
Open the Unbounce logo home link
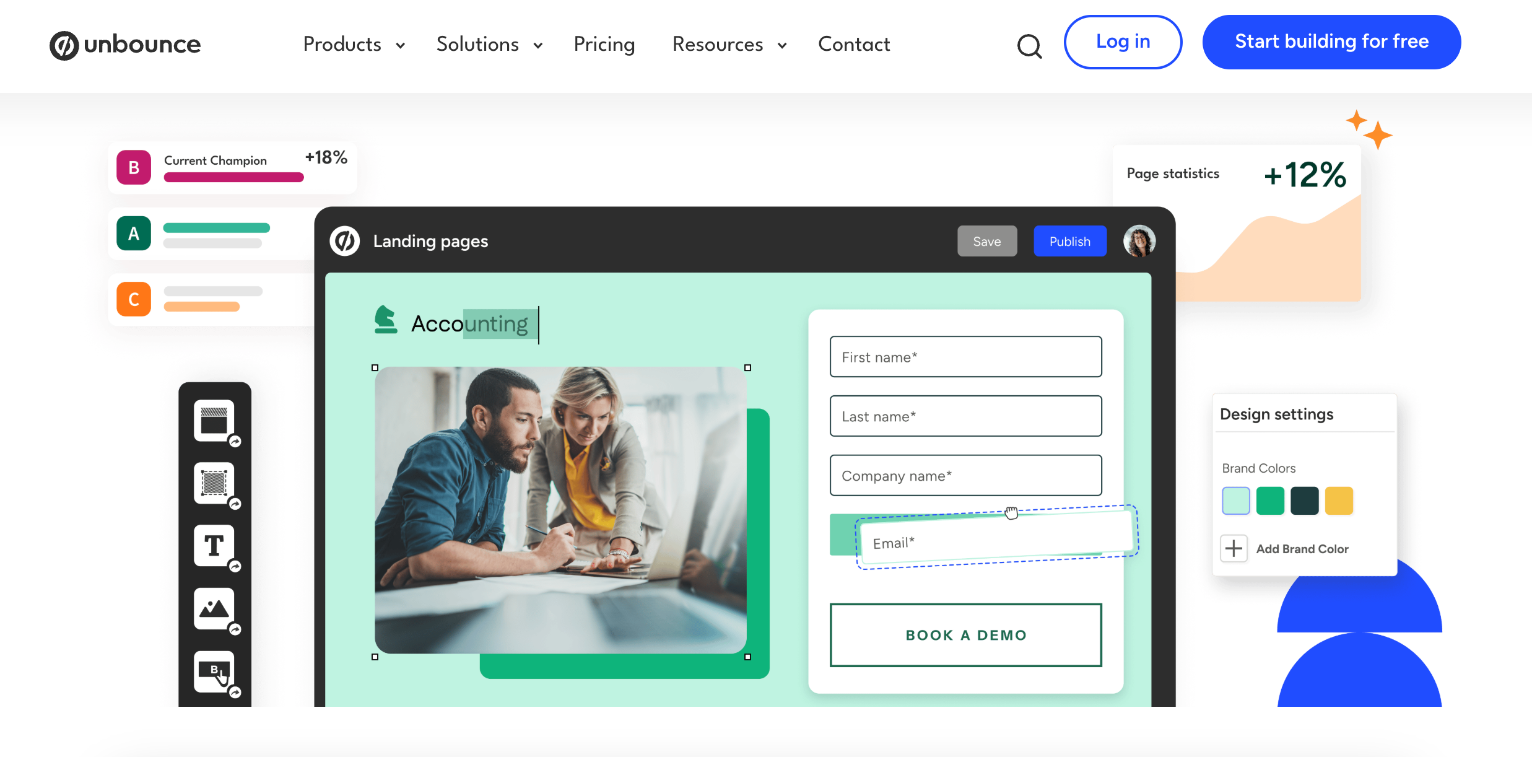pyautogui.click(x=125, y=45)
